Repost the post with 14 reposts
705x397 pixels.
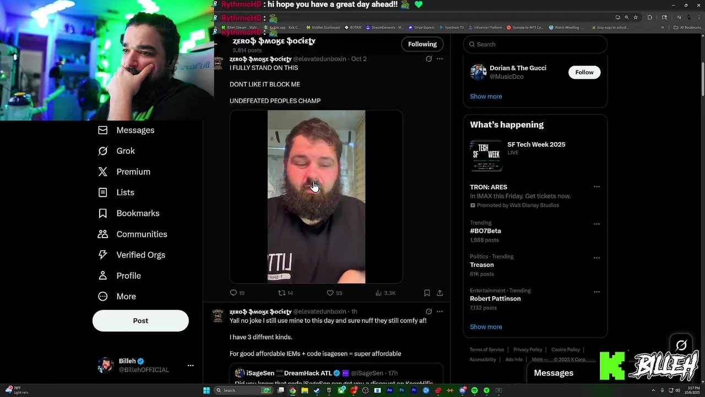[285, 293]
